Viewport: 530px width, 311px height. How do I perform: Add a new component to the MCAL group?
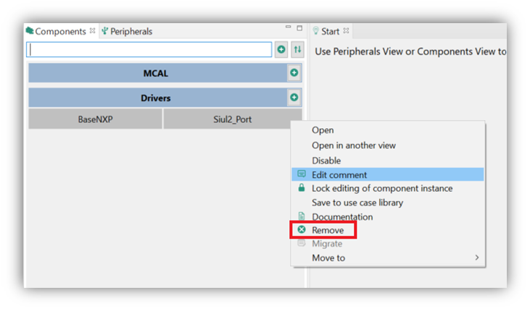coord(294,73)
